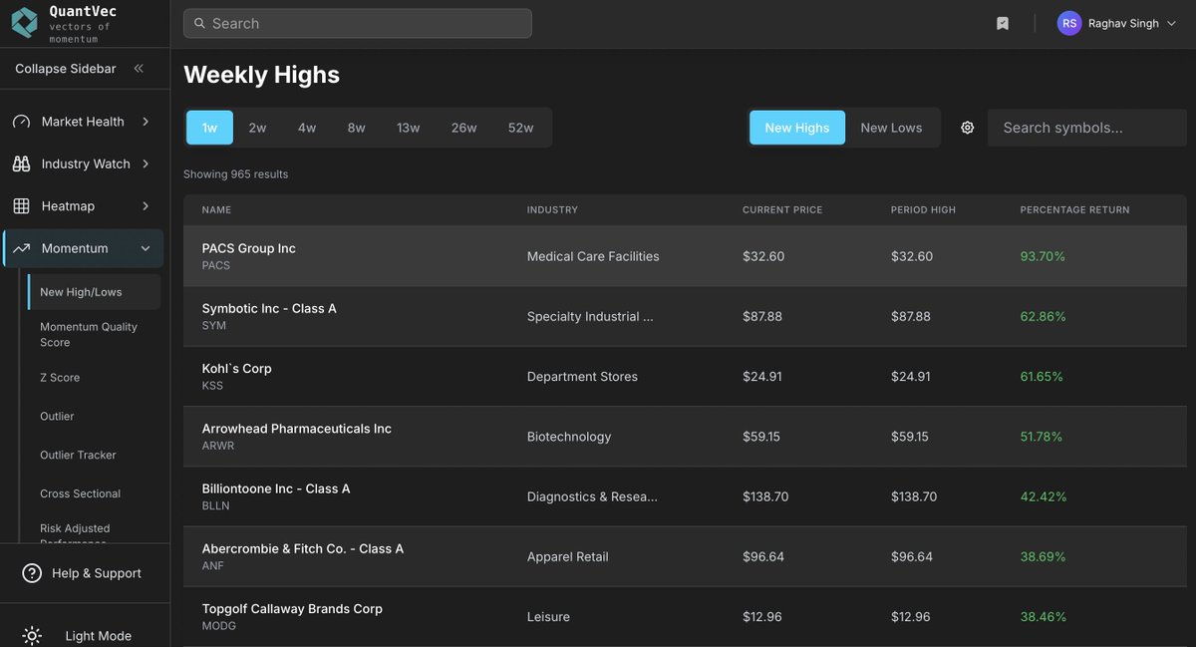This screenshot has height=647, width=1196.
Task: Expand the Industry Watch submenu chevron
Action: pyautogui.click(x=146, y=163)
